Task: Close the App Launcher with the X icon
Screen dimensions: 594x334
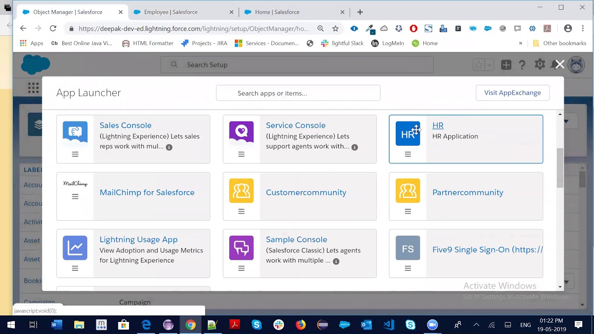Action: pyautogui.click(x=560, y=64)
